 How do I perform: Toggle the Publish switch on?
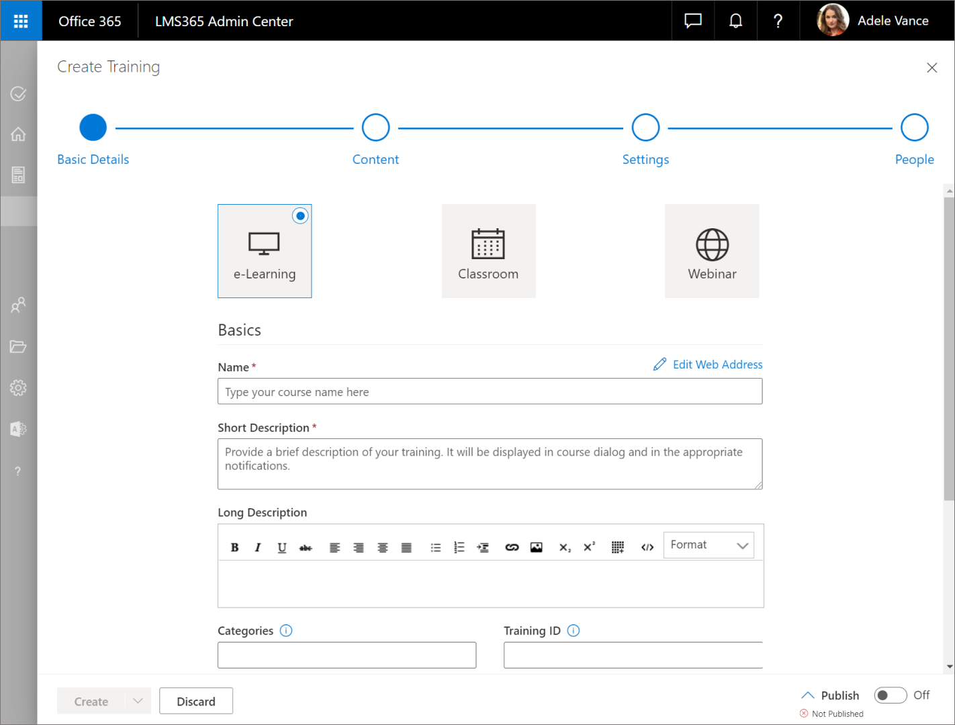click(890, 695)
